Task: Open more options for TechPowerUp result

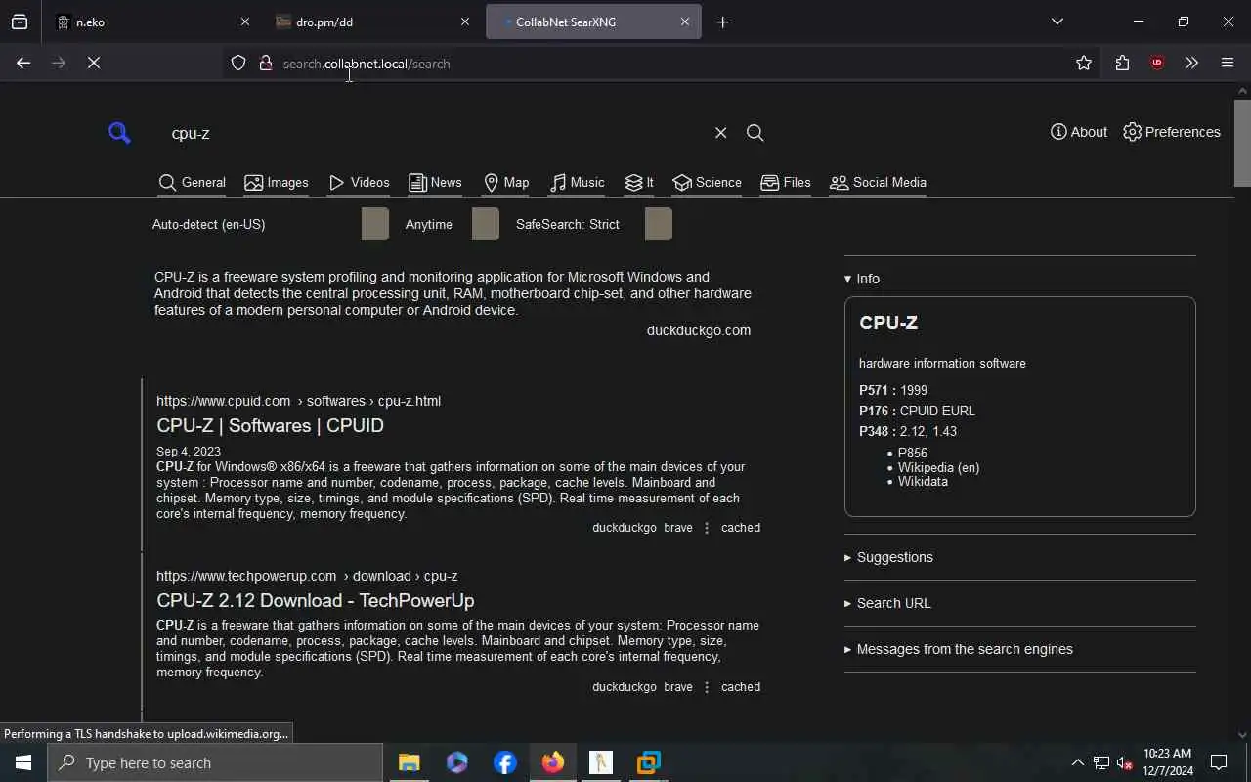Action: (707, 687)
